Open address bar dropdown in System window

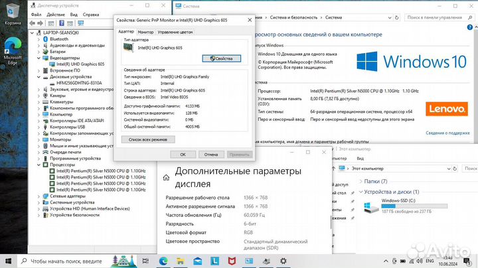390,18
